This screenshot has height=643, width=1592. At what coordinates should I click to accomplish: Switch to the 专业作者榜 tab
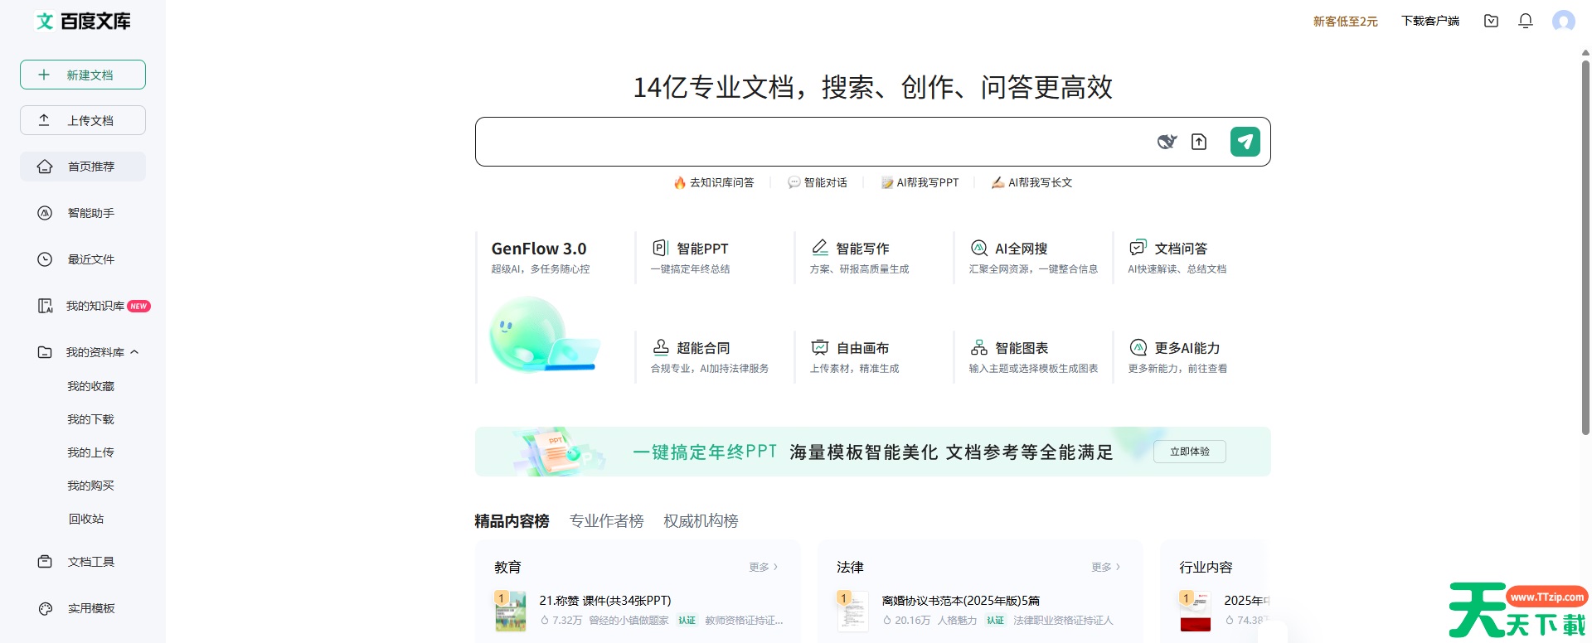pos(606,520)
